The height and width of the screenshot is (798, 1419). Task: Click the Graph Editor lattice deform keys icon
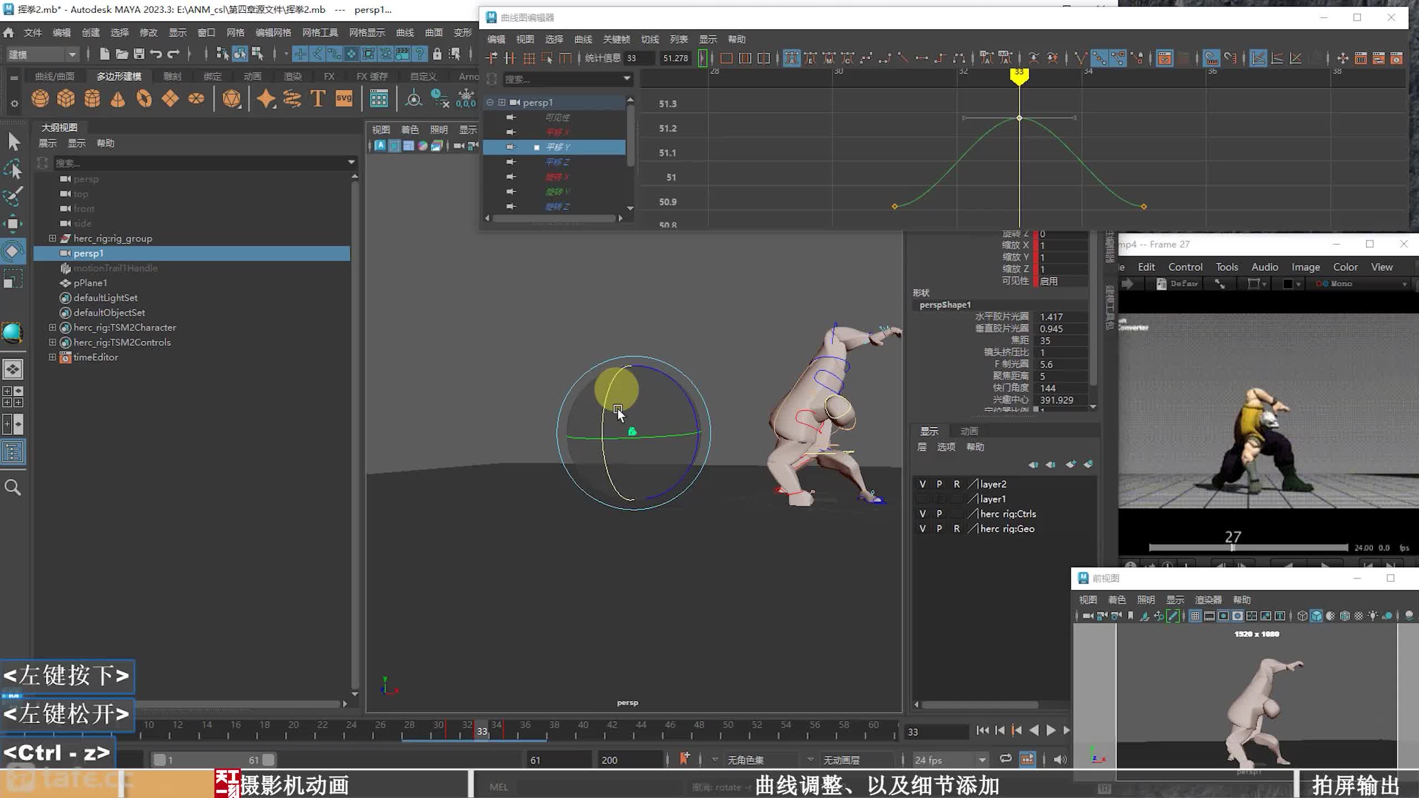(529, 58)
